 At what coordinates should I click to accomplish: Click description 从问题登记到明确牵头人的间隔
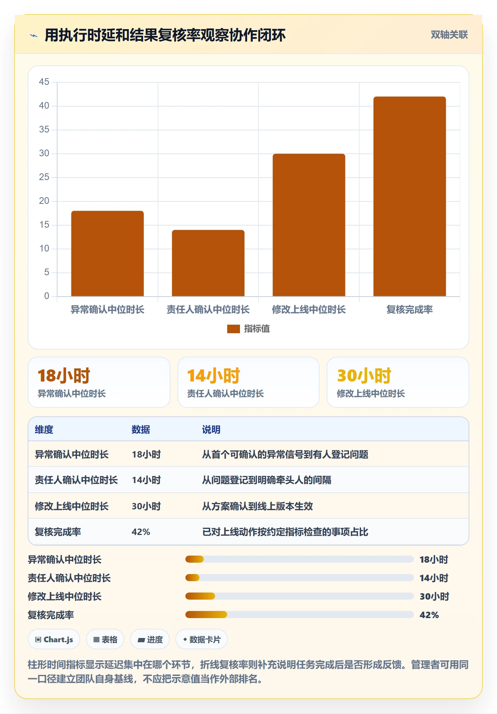267,480
